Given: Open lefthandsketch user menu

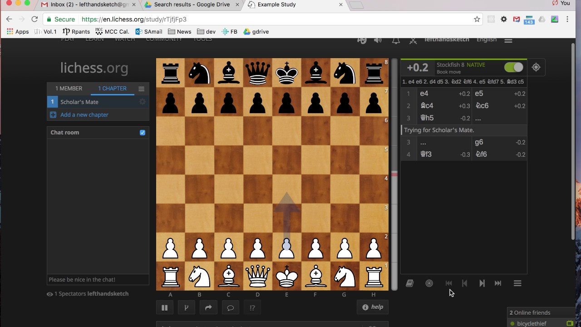Looking at the screenshot, I should 447,40.
